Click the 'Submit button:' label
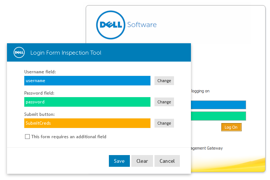Viewport: 270px width, 180px height. click(x=39, y=114)
